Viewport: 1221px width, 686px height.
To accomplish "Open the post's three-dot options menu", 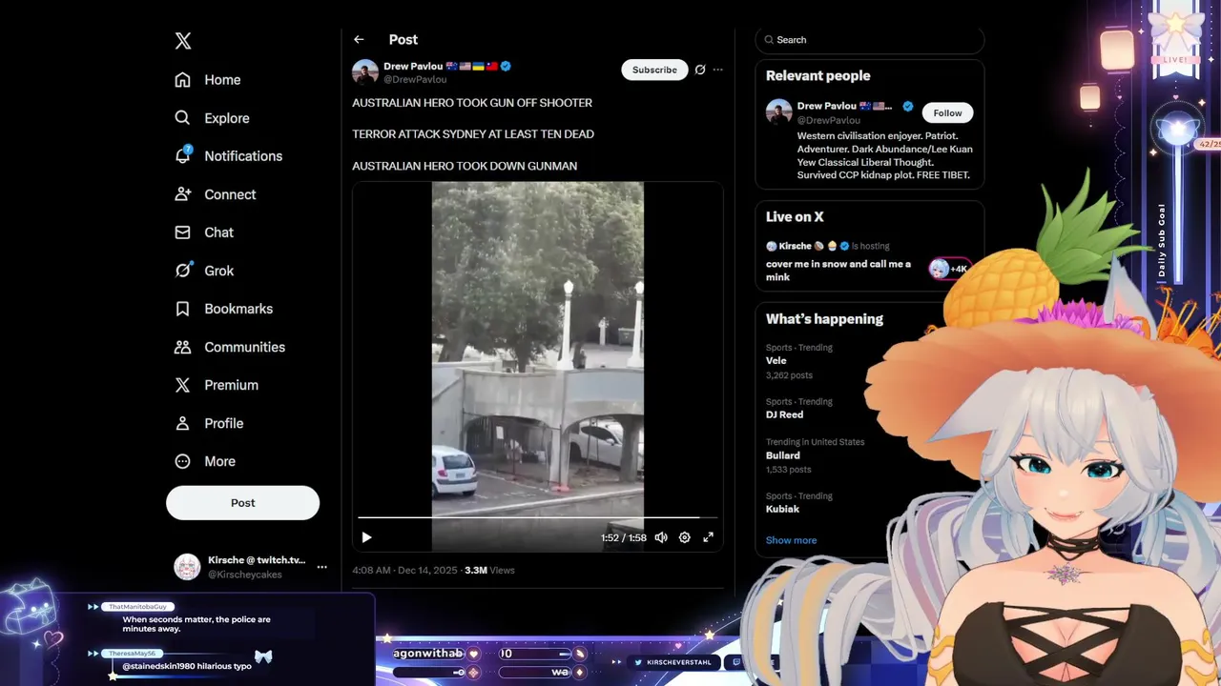I will (718, 70).
